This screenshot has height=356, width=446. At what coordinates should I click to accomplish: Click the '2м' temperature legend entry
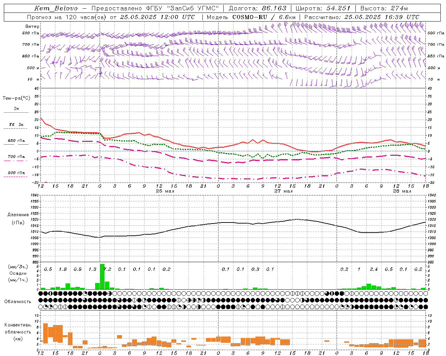16,109
